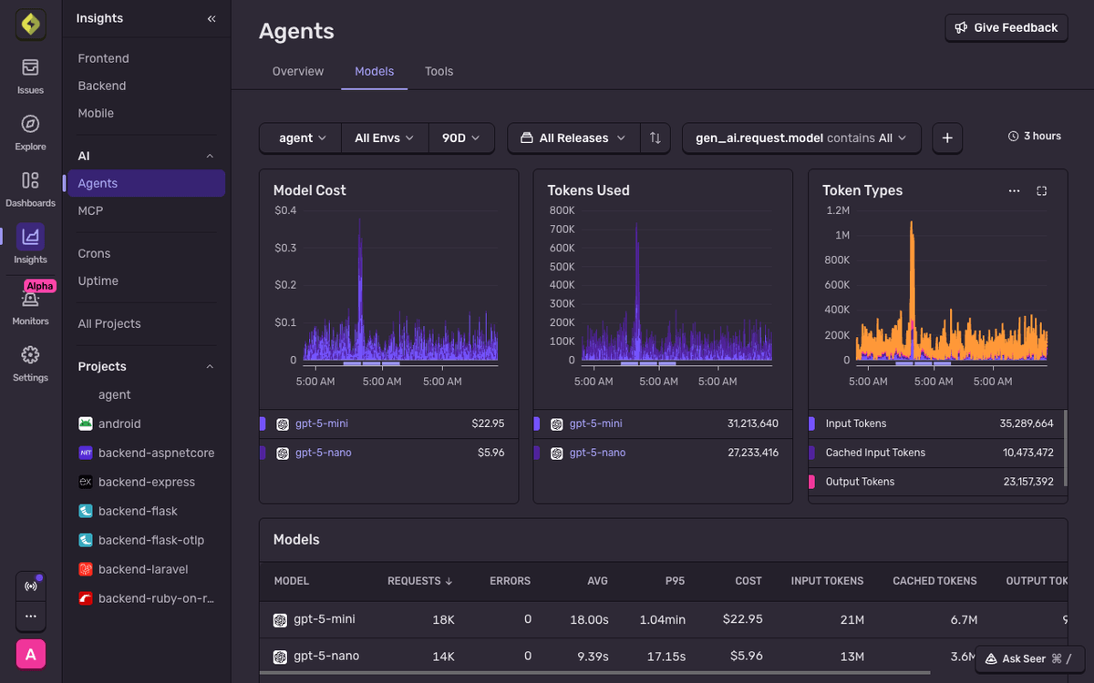This screenshot has height=683, width=1094.
Task: Add a new filter using the plus button
Action: click(x=946, y=138)
